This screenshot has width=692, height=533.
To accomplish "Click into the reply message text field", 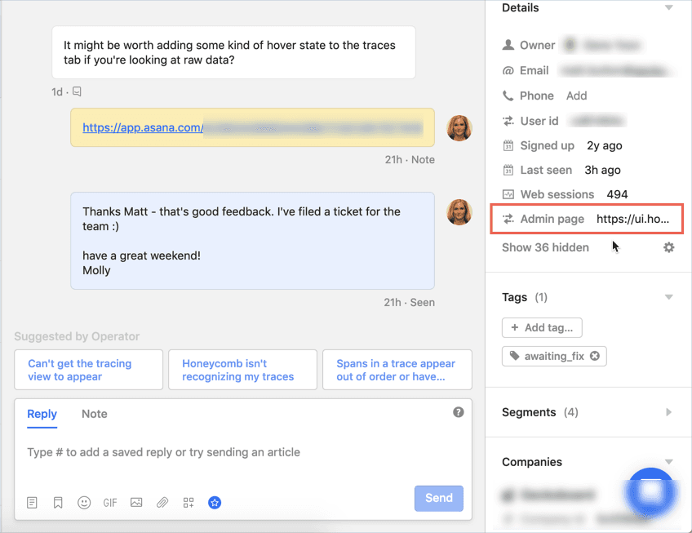I will click(243, 452).
